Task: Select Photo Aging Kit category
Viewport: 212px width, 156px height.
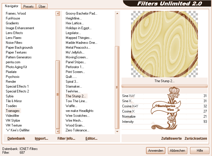Action: click(16, 67)
